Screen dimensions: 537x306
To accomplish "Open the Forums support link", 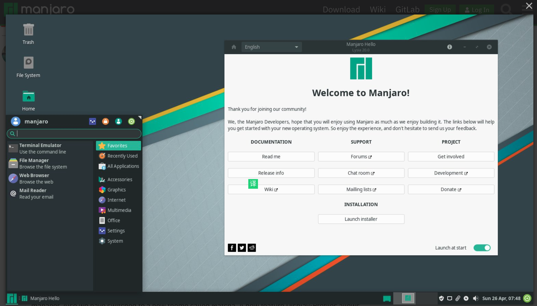I will pos(361,156).
